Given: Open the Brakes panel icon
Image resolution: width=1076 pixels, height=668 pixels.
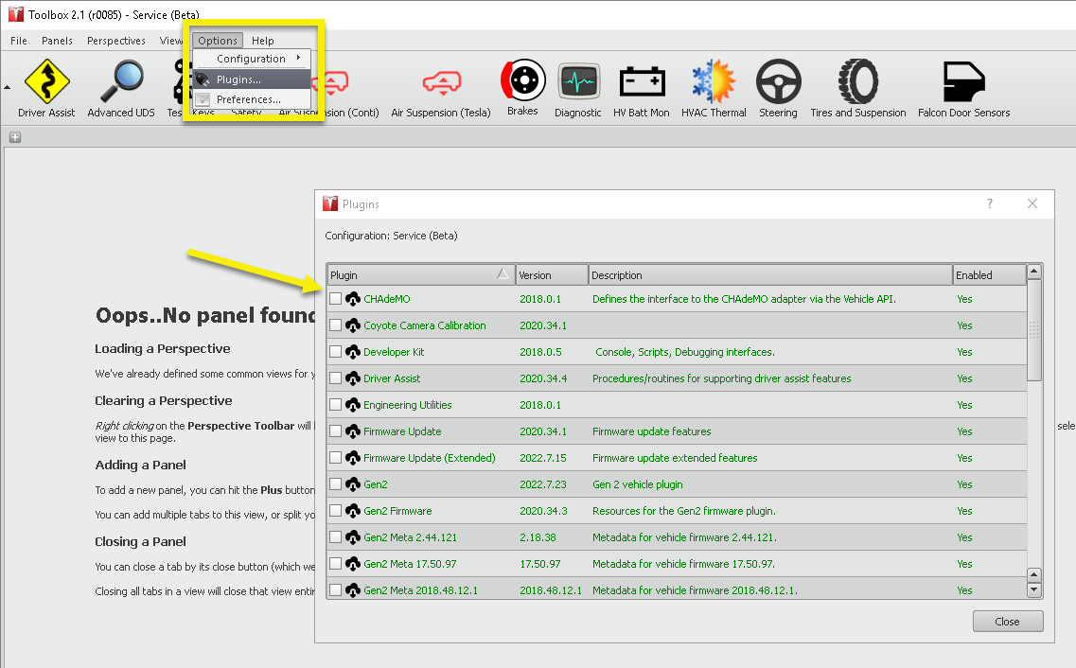Looking at the screenshot, I should (522, 81).
